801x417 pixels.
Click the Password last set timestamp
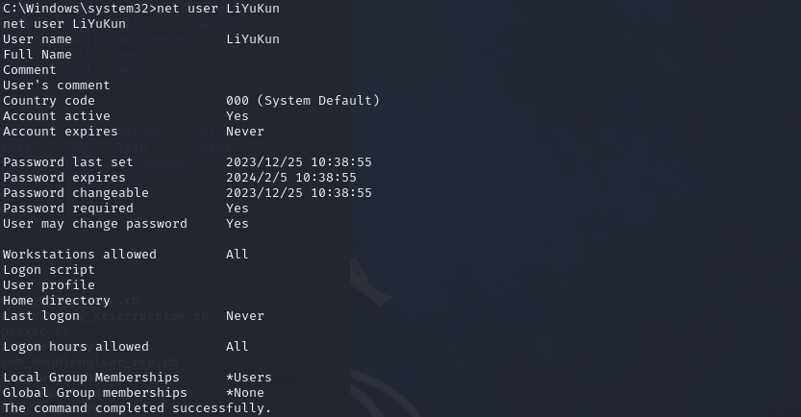(299, 162)
